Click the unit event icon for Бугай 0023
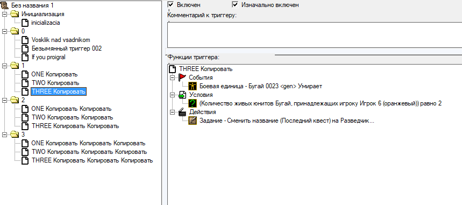The image size is (462, 205). tap(193, 86)
